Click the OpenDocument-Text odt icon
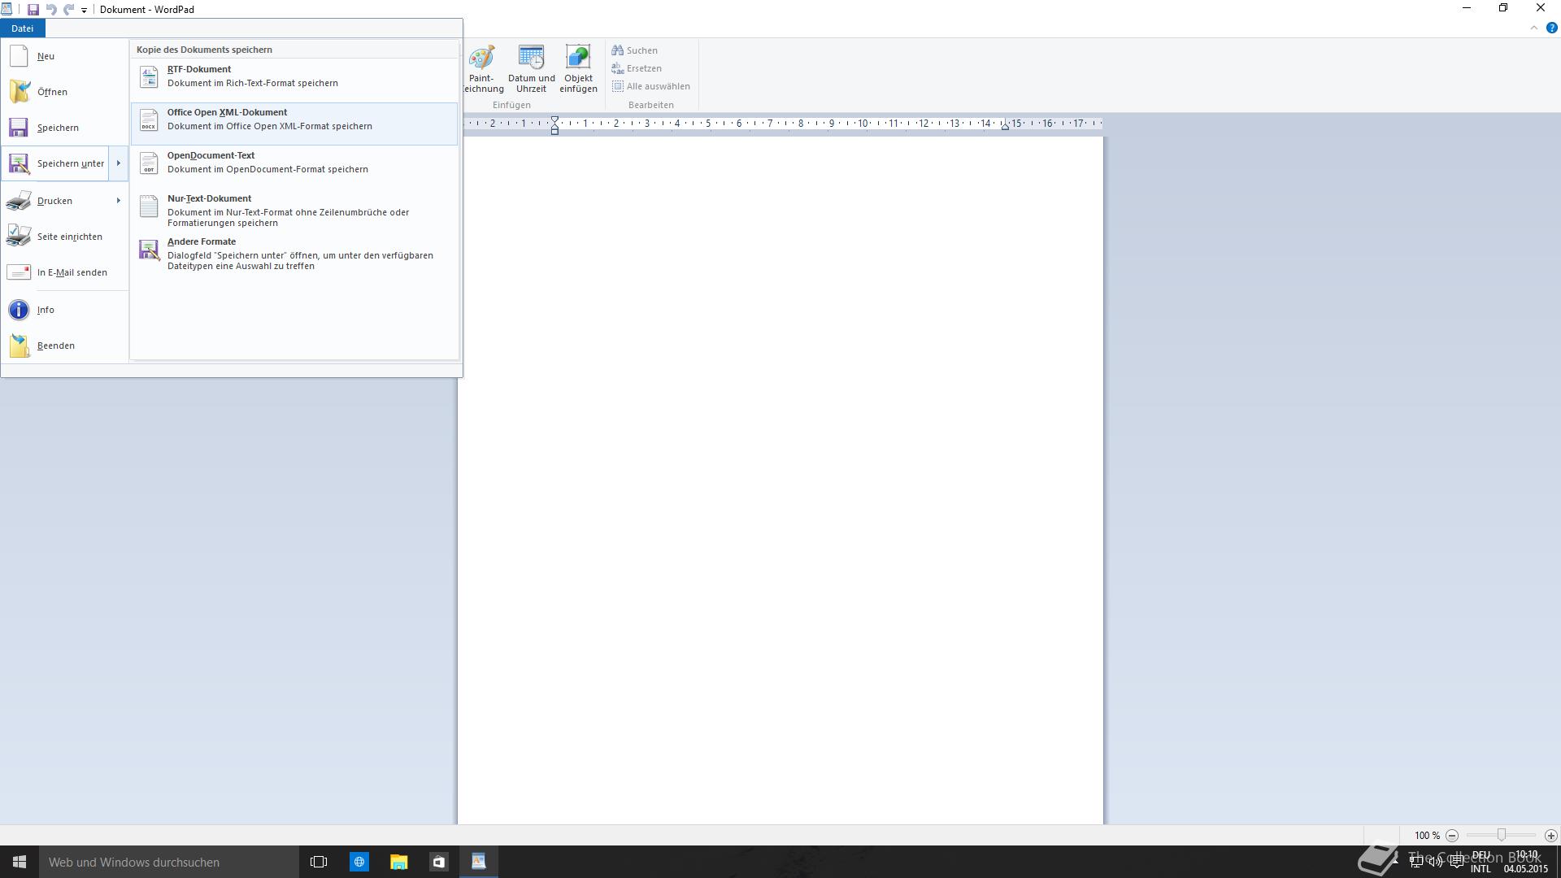1561x878 pixels. (x=149, y=163)
